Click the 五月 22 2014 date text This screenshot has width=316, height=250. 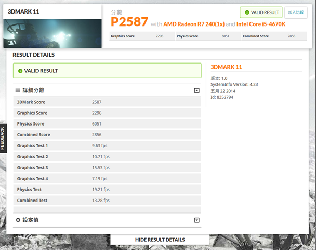[223, 91]
